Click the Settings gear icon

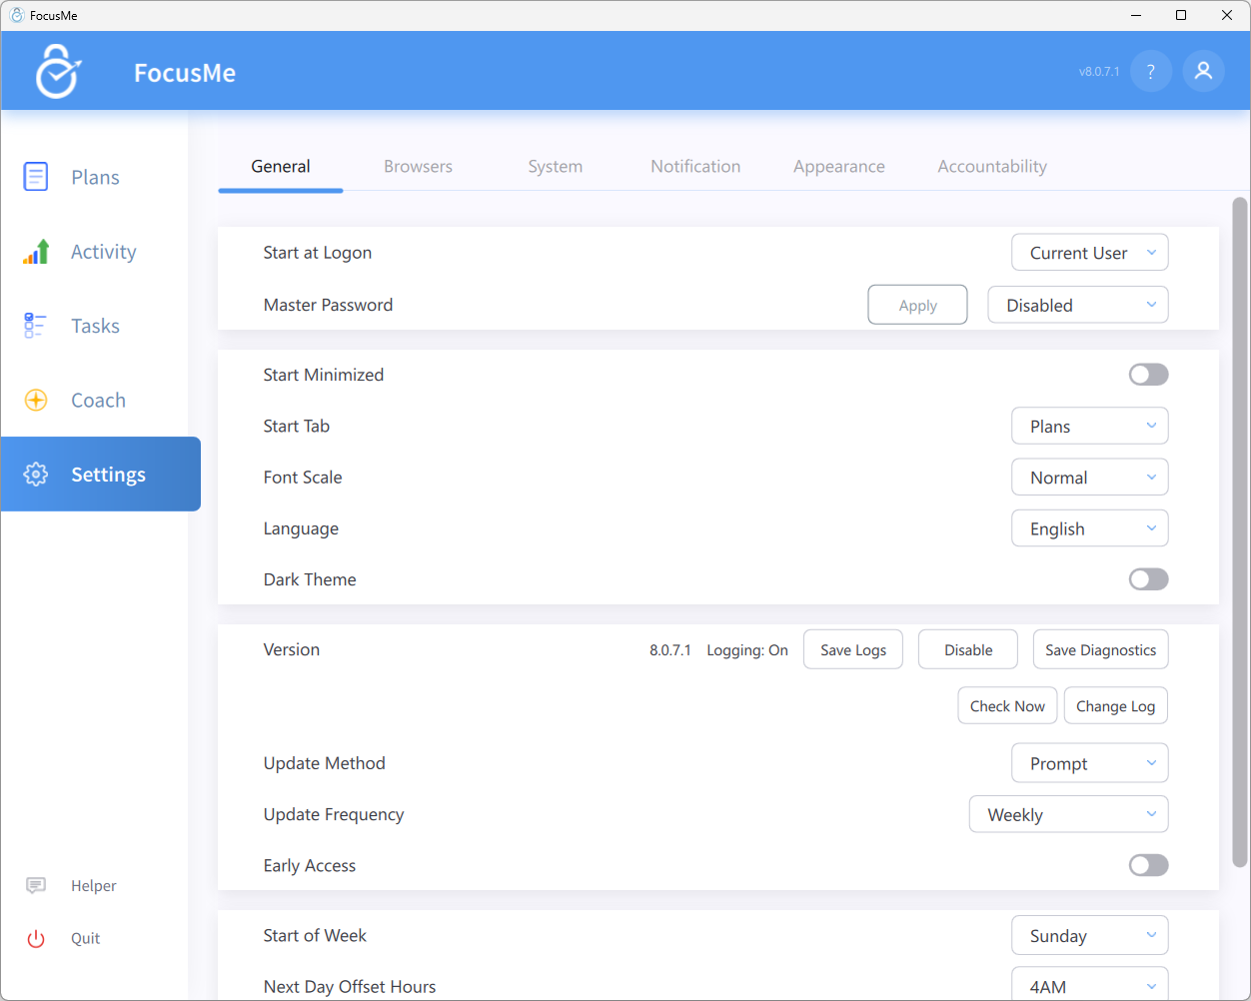pyautogui.click(x=36, y=475)
